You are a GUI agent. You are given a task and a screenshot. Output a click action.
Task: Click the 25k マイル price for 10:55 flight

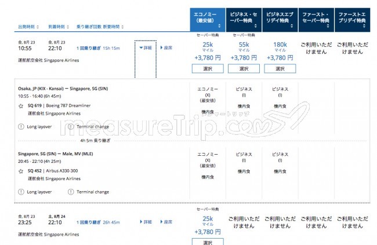point(208,46)
